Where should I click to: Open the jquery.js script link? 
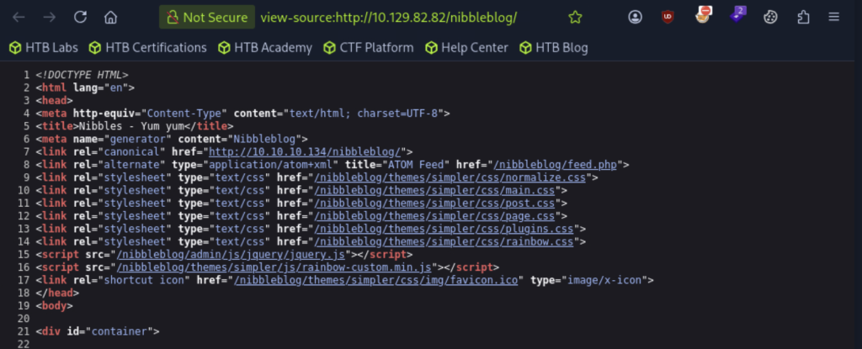point(231,255)
